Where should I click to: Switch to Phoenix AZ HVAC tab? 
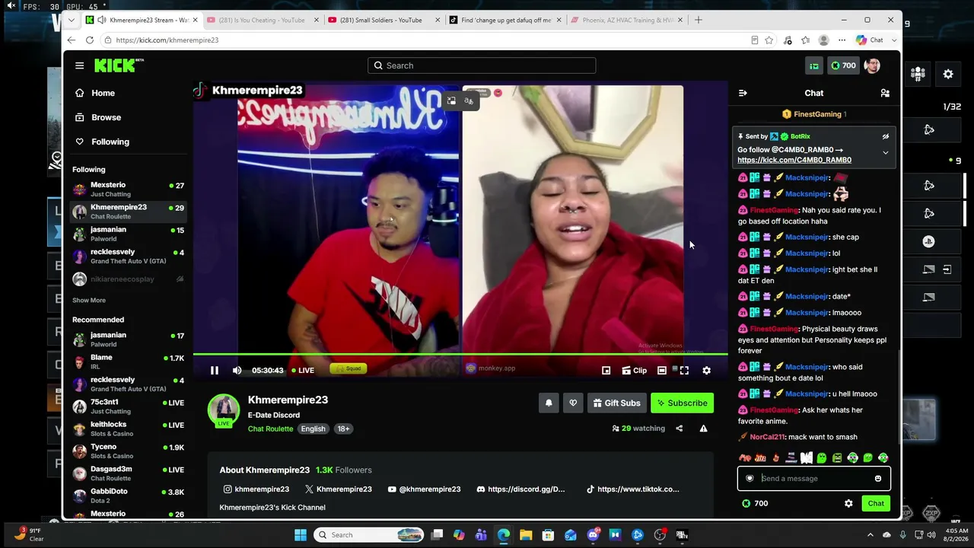[x=627, y=21]
